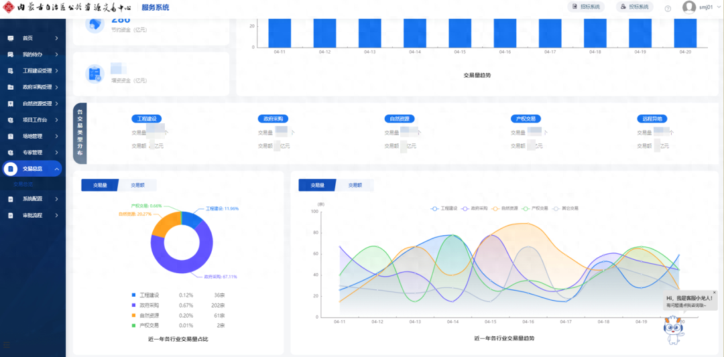Click the smj01 user avatar

[x=688, y=7]
